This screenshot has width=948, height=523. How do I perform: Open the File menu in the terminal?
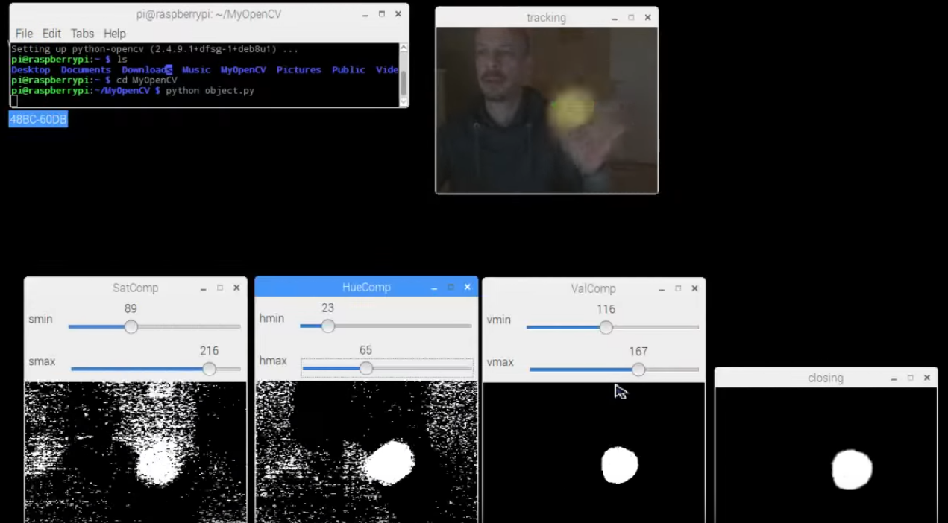pyautogui.click(x=23, y=33)
